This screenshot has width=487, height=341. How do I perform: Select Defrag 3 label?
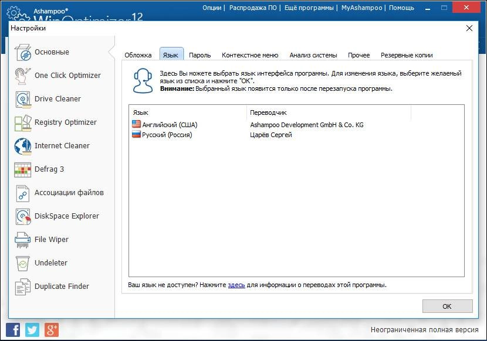(49, 169)
